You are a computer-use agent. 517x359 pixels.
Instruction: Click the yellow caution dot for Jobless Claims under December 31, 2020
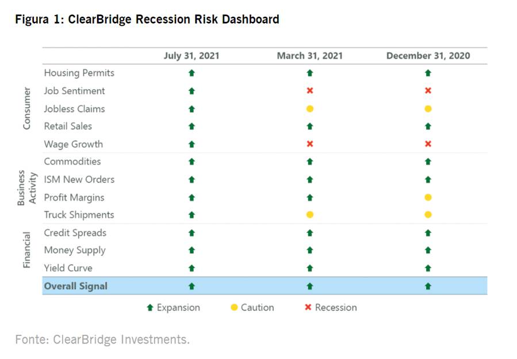pyautogui.click(x=428, y=109)
